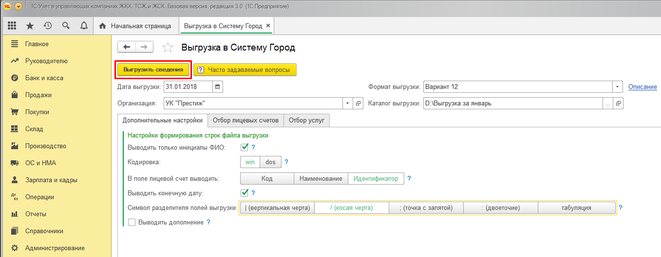Choose двоеточие separator
Viewport: 661px width, 257px height.
[x=500, y=208]
